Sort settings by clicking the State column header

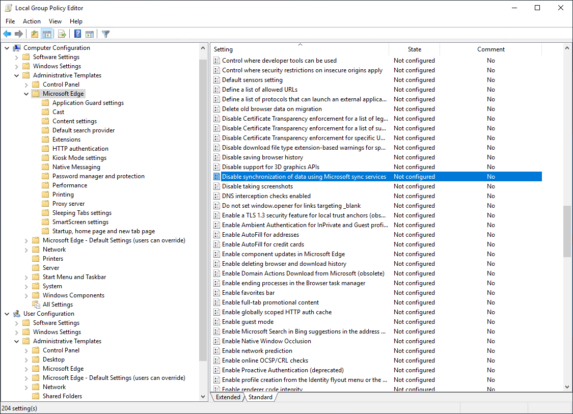point(414,49)
